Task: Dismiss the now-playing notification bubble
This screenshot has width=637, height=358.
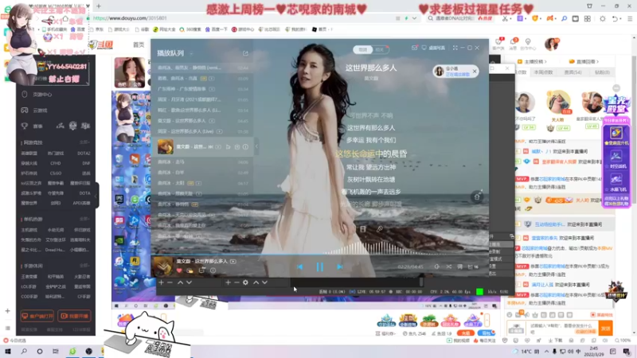Action: pyautogui.click(x=475, y=71)
